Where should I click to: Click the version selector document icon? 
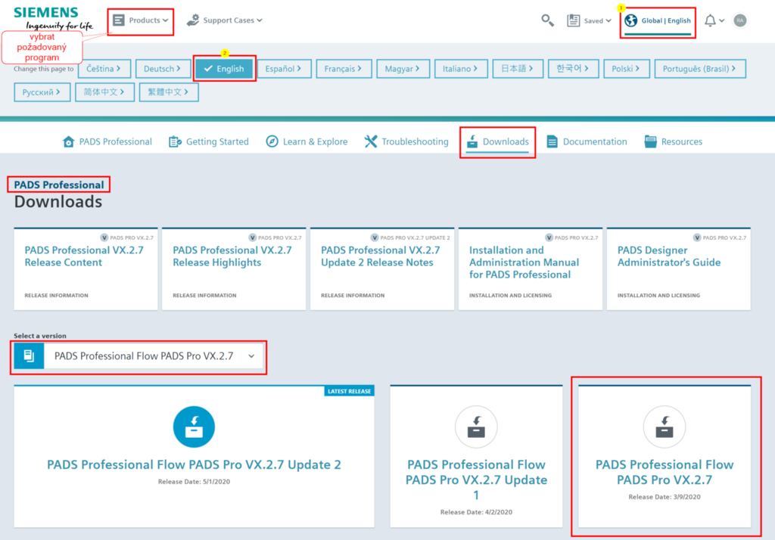[30, 356]
